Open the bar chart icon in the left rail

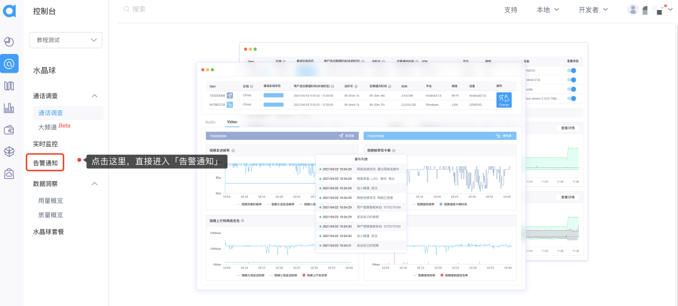(x=9, y=108)
